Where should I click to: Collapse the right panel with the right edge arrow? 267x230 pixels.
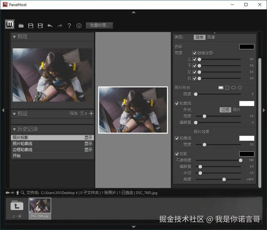tap(264, 110)
